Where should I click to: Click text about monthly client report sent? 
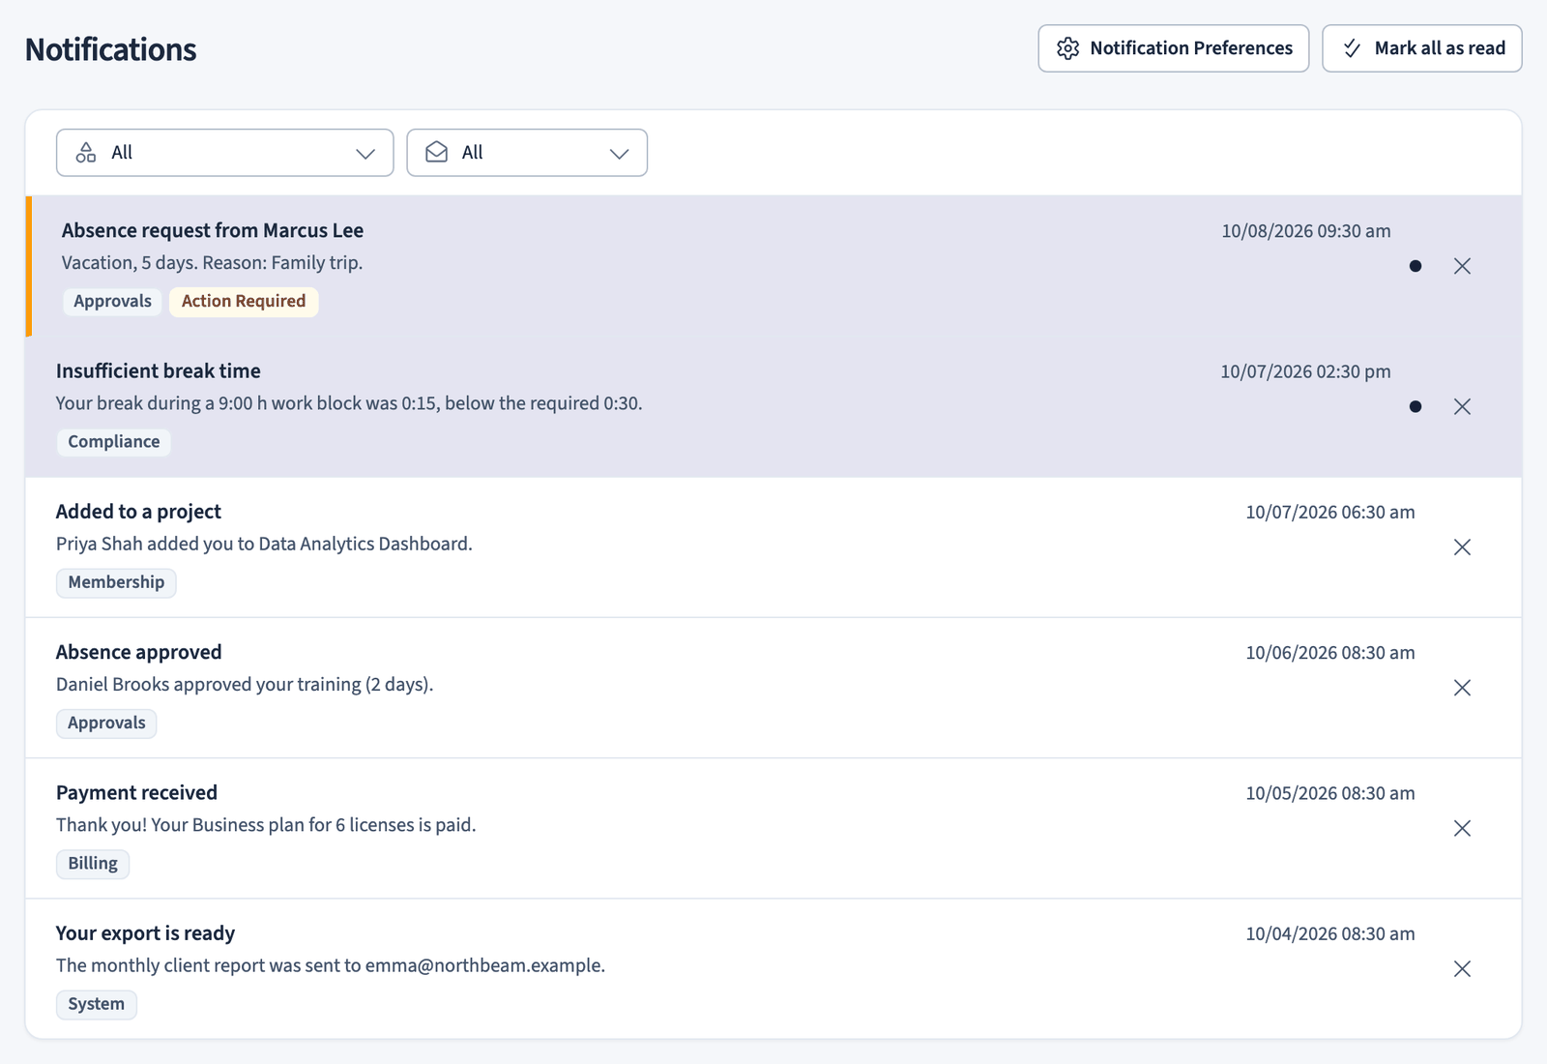coord(331,965)
